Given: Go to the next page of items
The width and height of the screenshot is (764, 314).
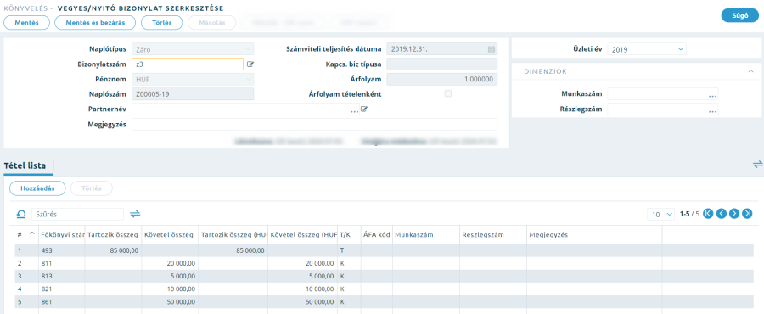Looking at the screenshot, I should pyautogui.click(x=734, y=214).
